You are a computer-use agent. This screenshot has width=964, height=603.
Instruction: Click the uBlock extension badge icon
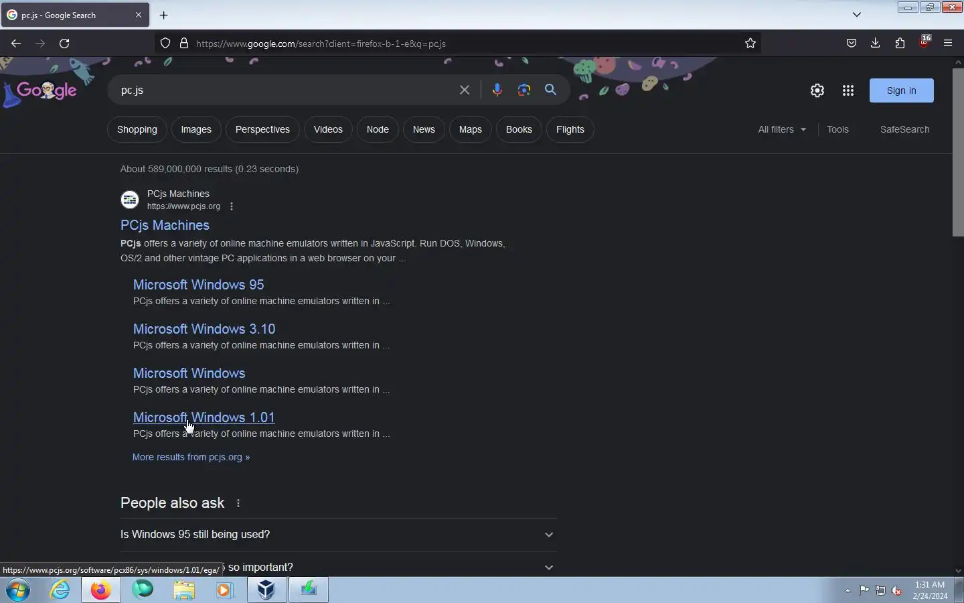925,42
